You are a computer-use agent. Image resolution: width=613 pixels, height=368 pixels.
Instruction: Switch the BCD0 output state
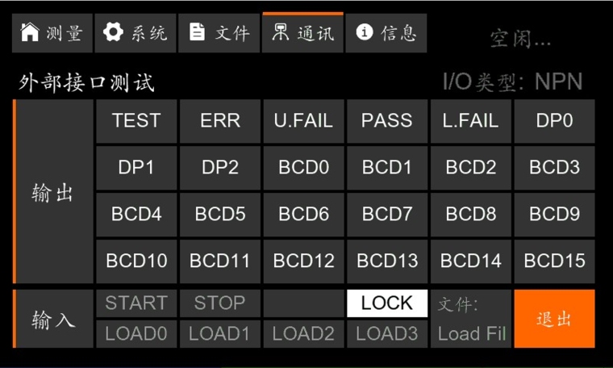tap(303, 168)
